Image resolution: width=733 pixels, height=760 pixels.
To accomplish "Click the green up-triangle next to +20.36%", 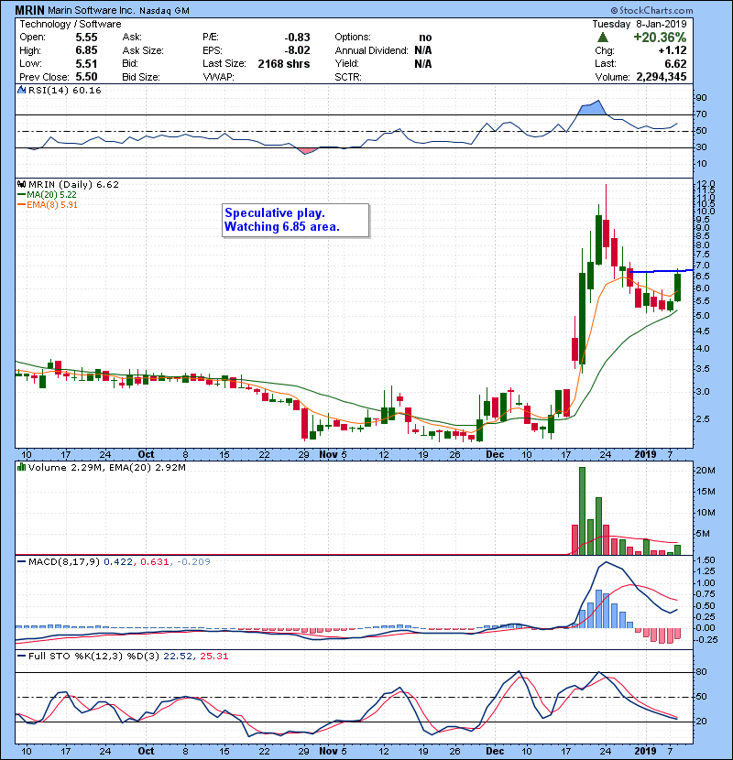I will [603, 38].
